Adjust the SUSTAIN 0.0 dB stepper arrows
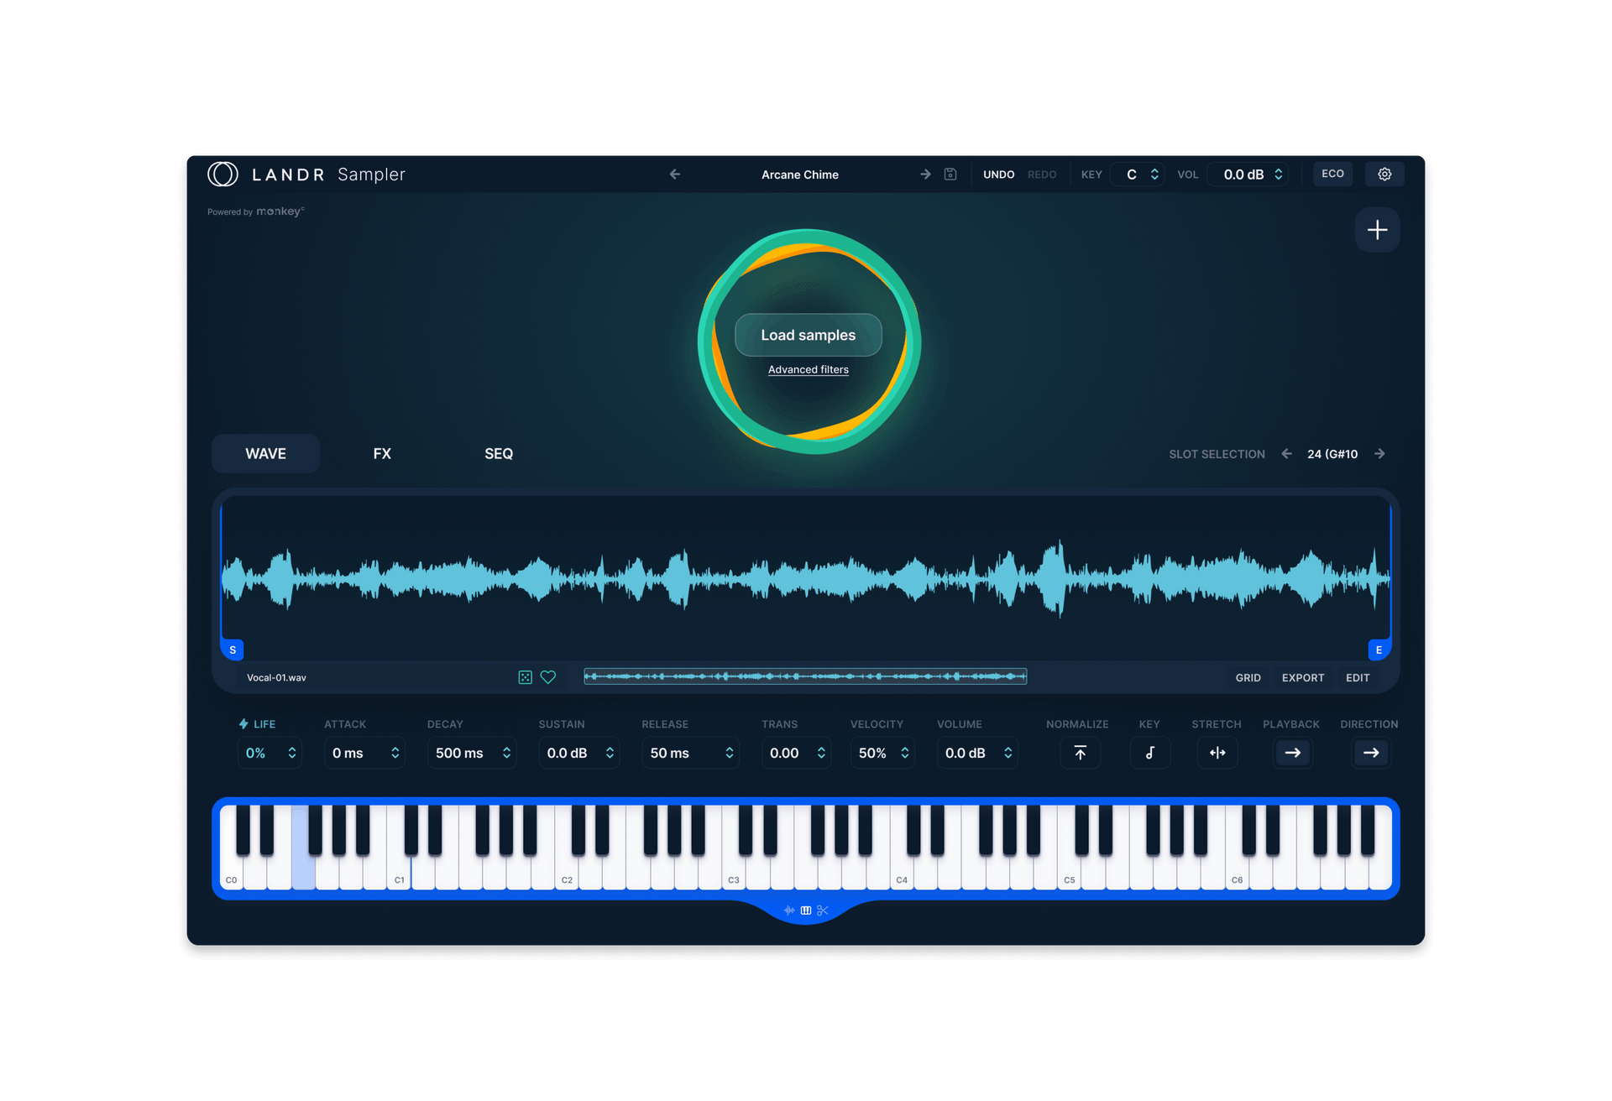Viewport: 1612px width, 1101px height. (x=610, y=753)
